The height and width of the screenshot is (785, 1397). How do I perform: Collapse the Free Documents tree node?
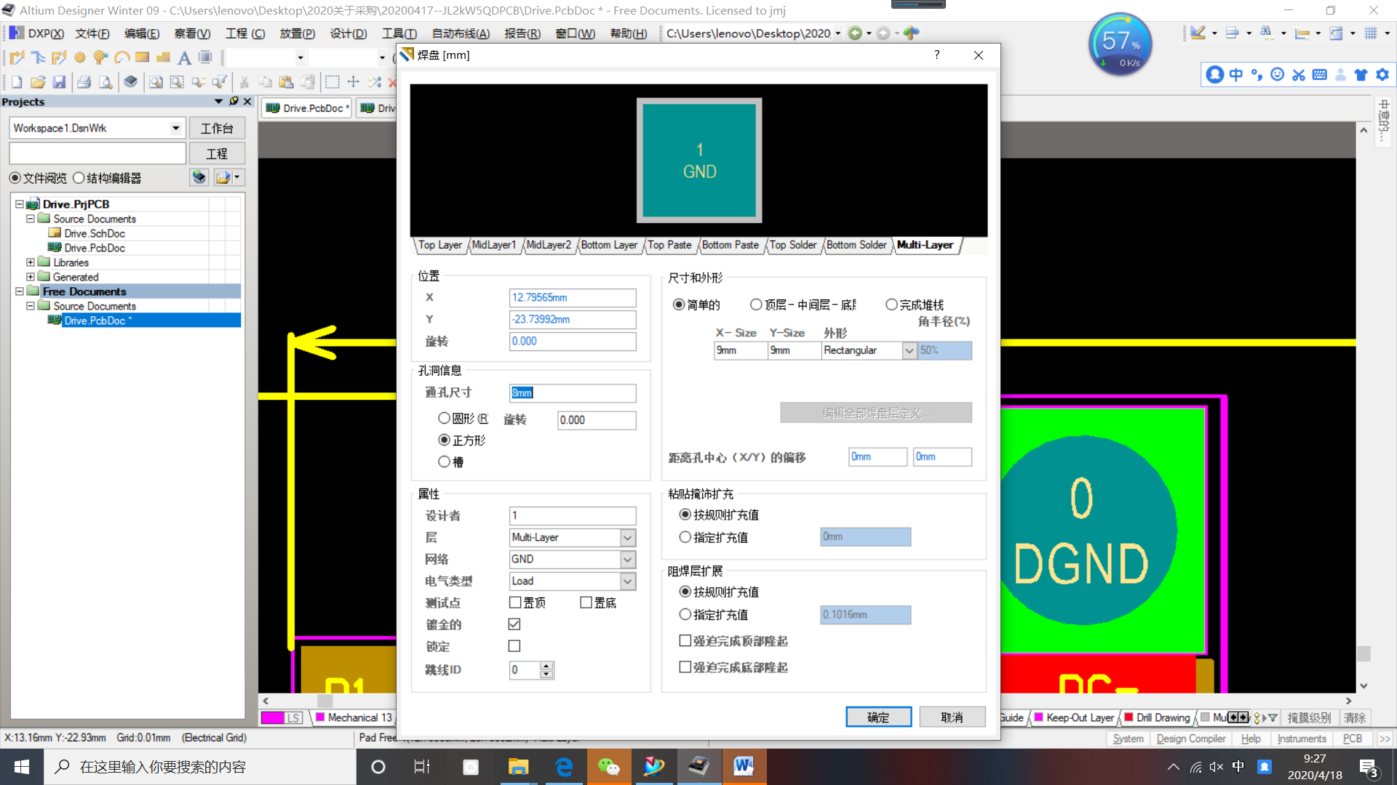click(20, 291)
